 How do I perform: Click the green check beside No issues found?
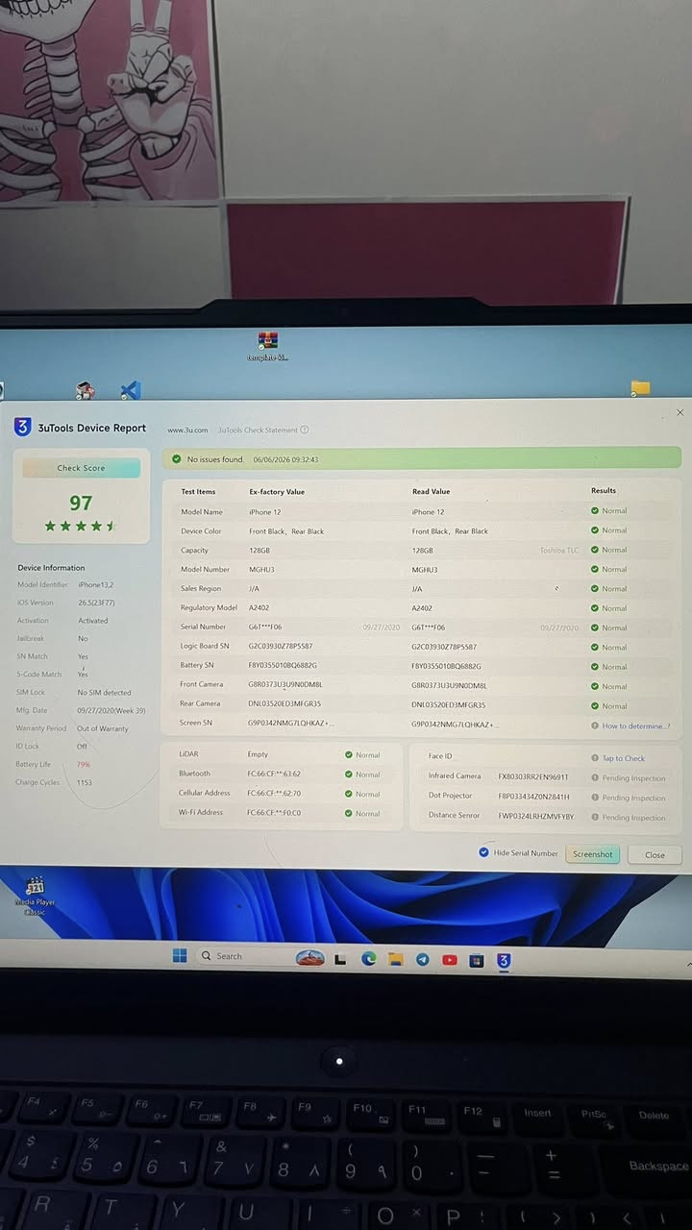[x=176, y=459]
